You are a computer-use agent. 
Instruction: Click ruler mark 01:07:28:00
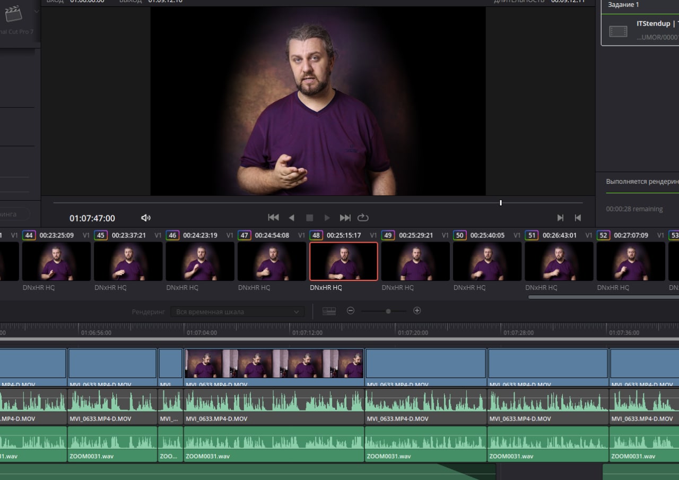click(x=519, y=333)
